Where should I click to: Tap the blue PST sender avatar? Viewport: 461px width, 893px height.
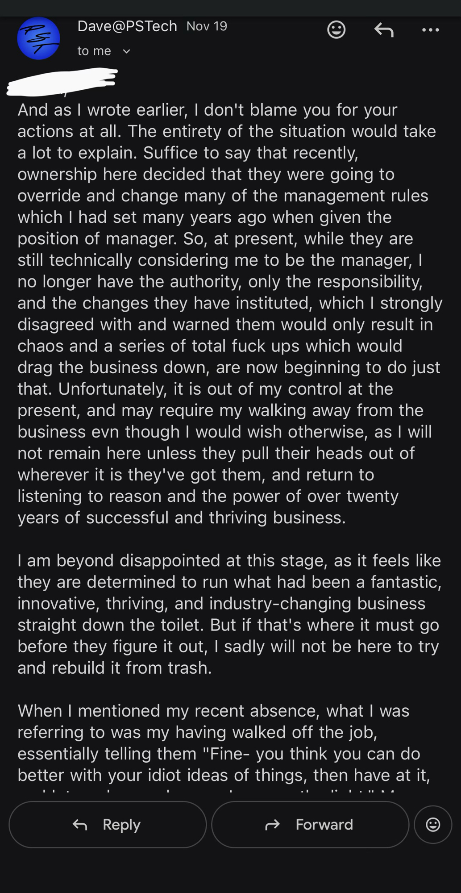38,38
